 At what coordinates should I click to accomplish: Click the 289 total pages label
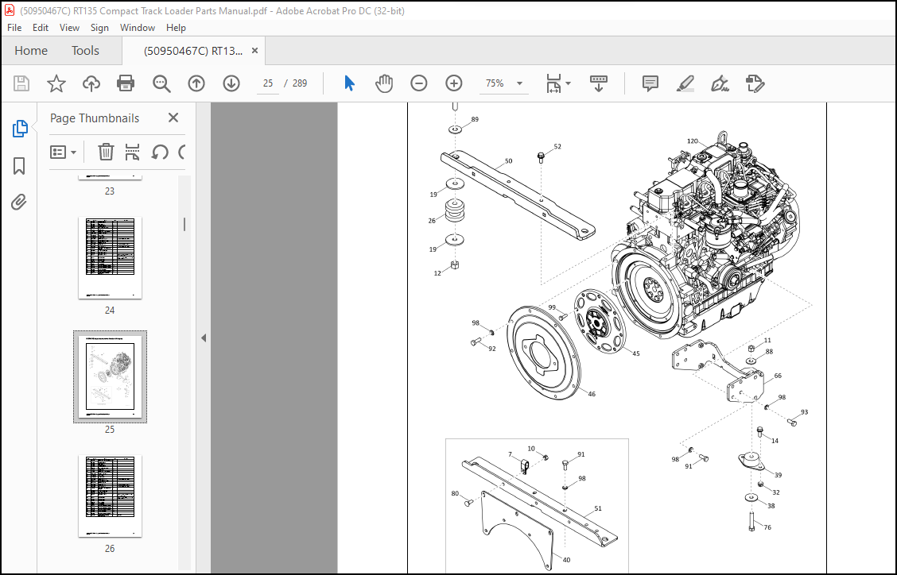[300, 83]
